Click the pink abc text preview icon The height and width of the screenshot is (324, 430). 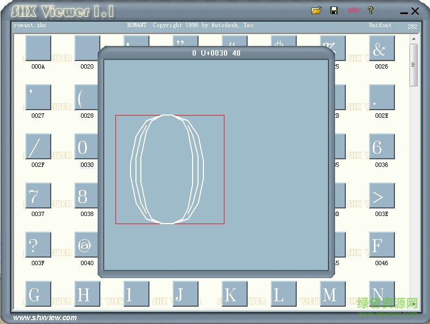point(353,10)
